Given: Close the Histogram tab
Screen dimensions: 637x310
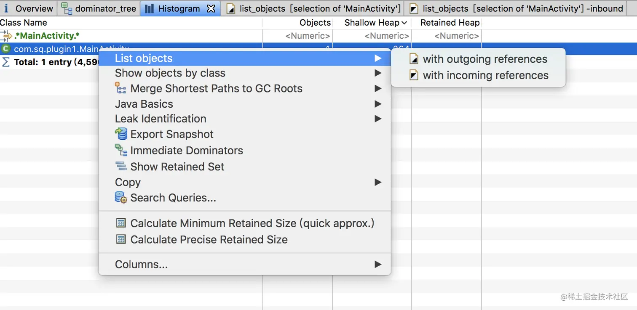Looking at the screenshot, I should tap(211, 8).
